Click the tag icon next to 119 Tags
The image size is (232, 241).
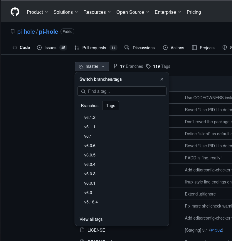pos(148,66)
